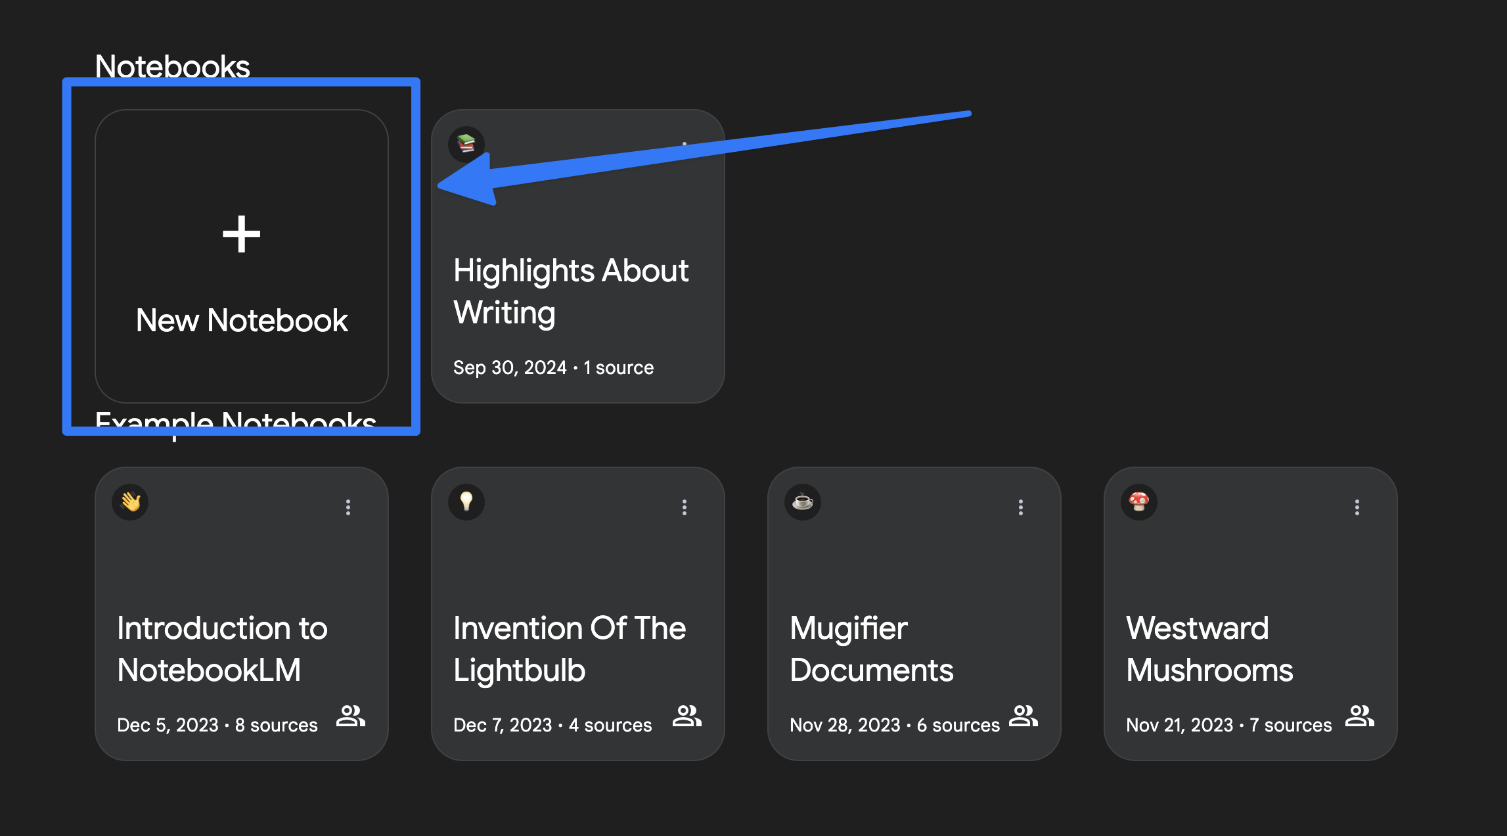Click the shared people icon on Mugifier Documents
Viewport: 1507px width, 836px height.
coord(1023,716)
